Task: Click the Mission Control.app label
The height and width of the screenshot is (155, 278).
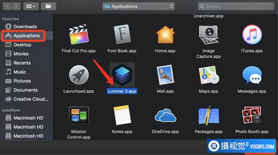Action: [79, 134]
